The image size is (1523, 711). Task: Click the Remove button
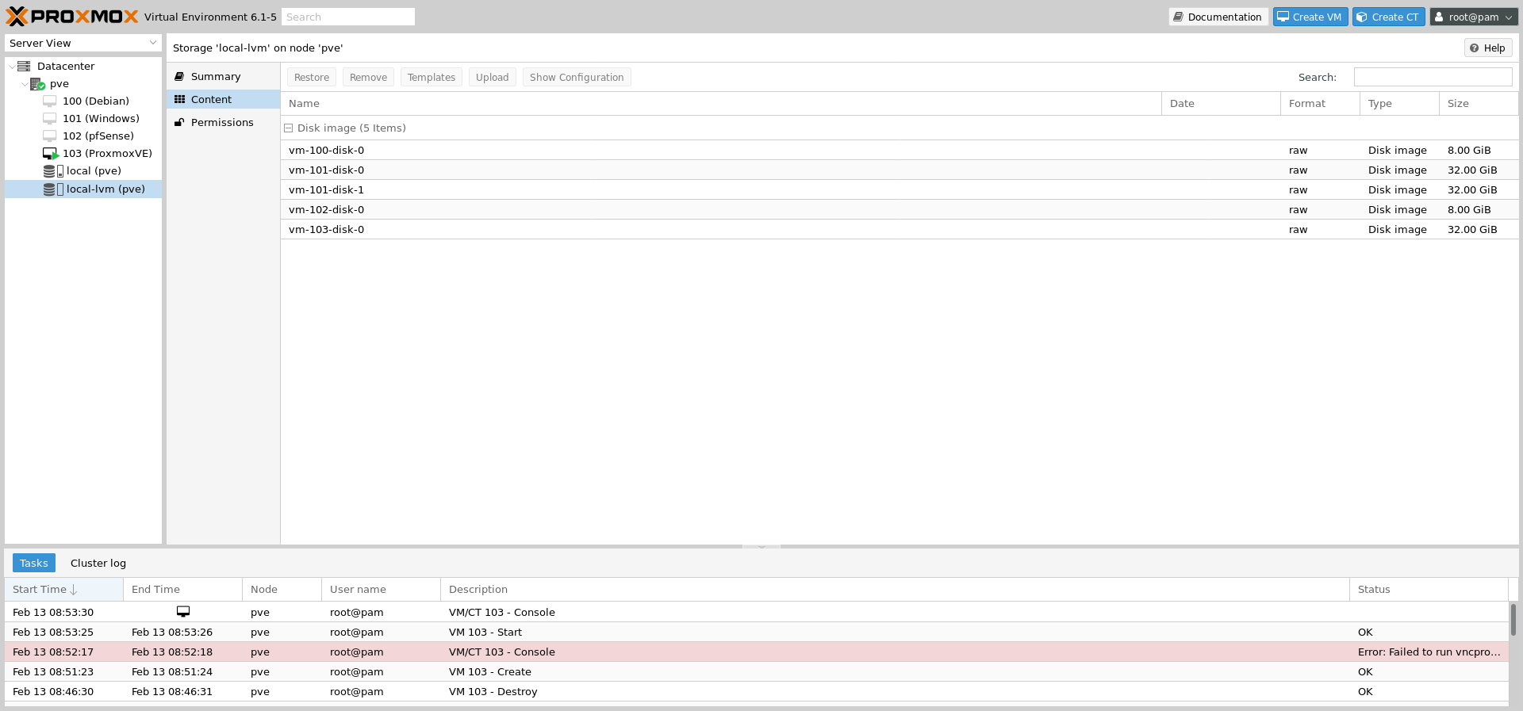[x=369, y=78]
